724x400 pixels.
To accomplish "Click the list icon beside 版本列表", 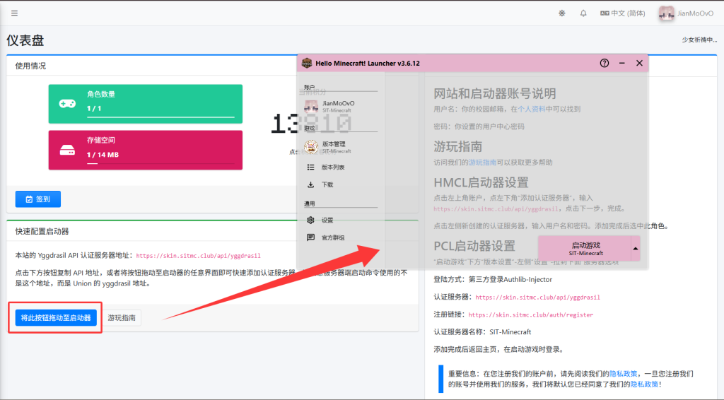I will pos(311,167).
